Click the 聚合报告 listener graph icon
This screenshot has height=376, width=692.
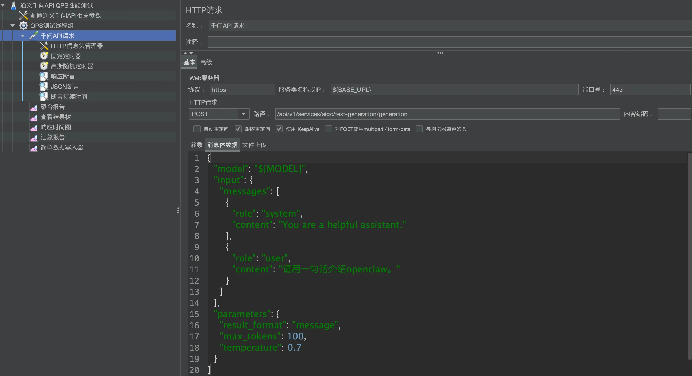click(34, 107)
